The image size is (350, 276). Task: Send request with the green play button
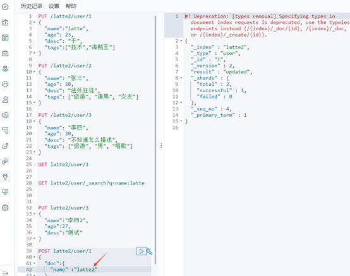[142, 251]
